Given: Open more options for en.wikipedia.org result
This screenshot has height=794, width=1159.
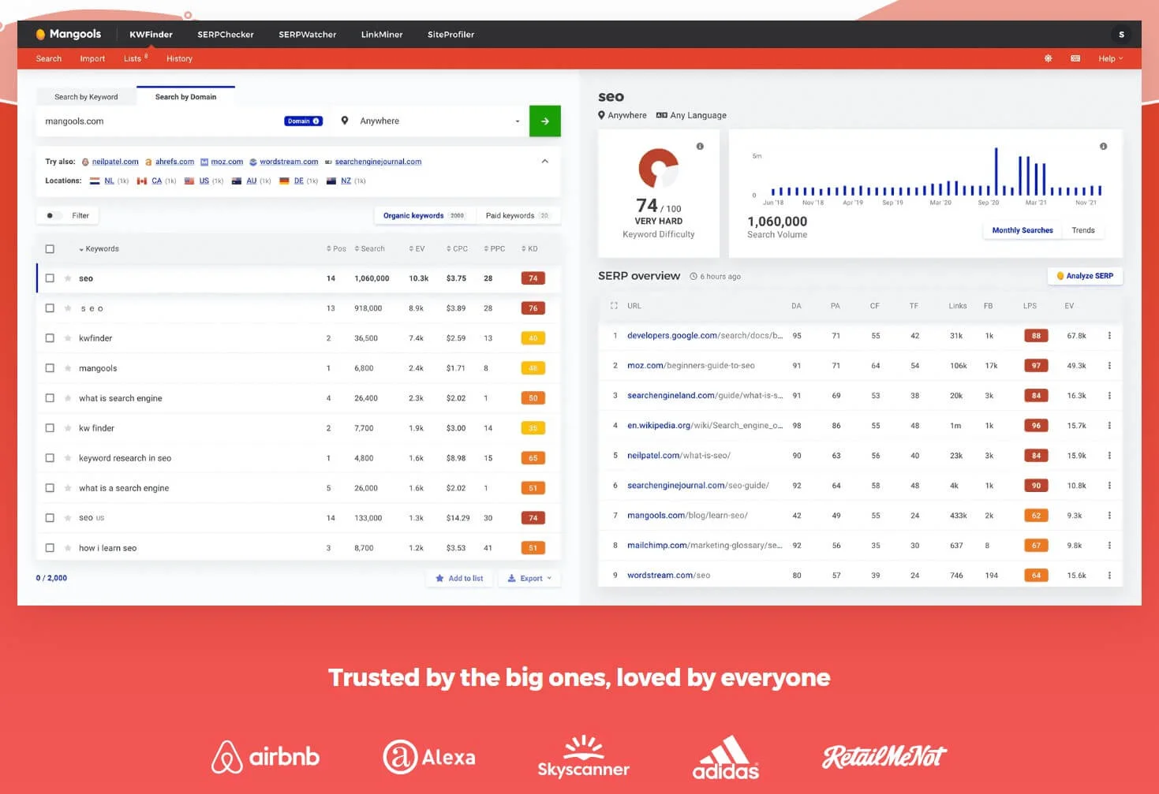Looking at the screenshot, I should pos(1109,426).
